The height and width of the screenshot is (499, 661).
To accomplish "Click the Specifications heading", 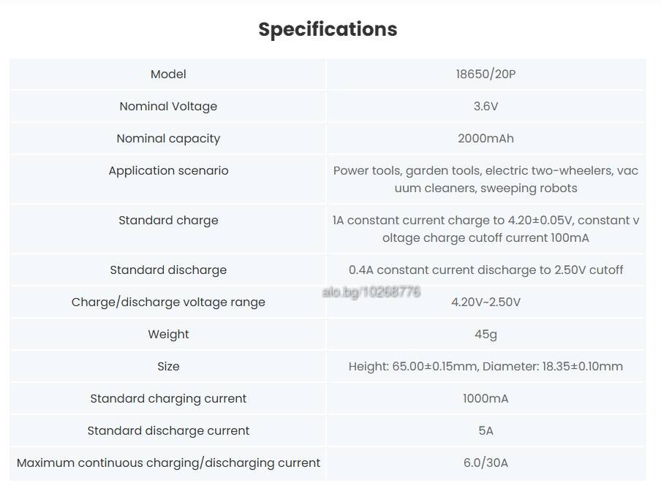I will 328,29.
